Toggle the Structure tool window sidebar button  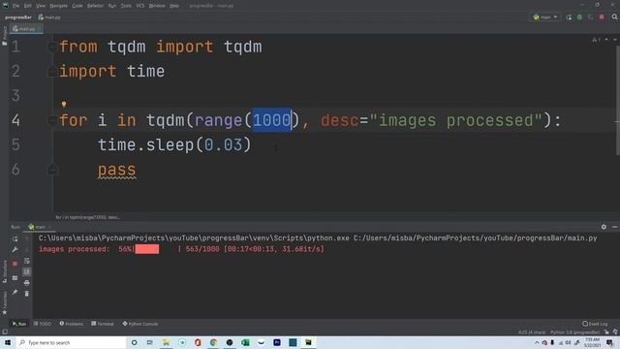tap(4, 271)
